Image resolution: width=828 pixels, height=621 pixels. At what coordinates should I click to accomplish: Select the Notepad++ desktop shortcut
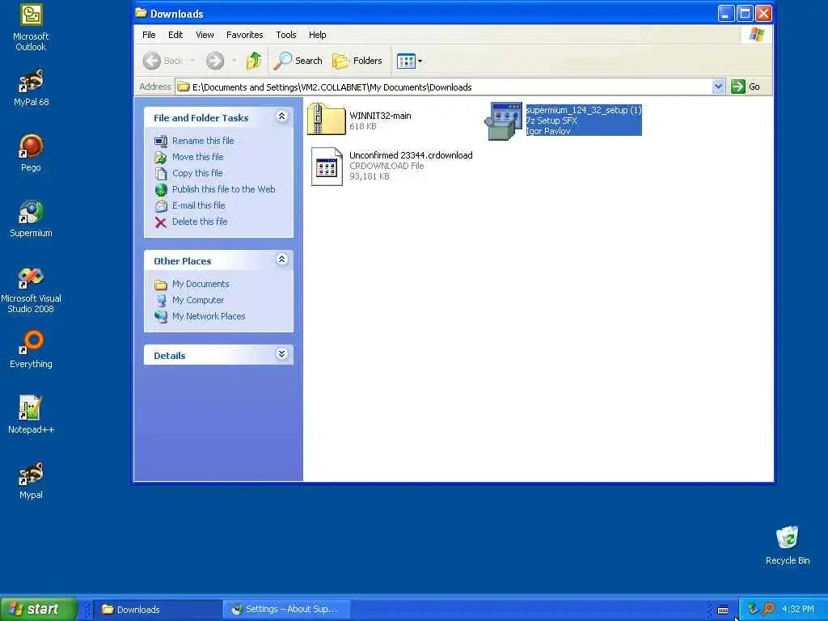click(31, 415)
